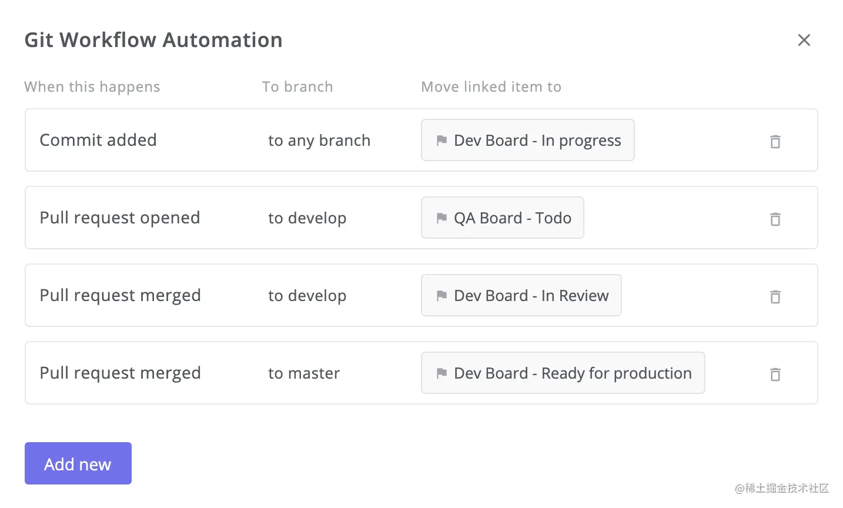843x508 pixels.
Task: Delete the Pull request opened rule
Action: click(775, 219)
